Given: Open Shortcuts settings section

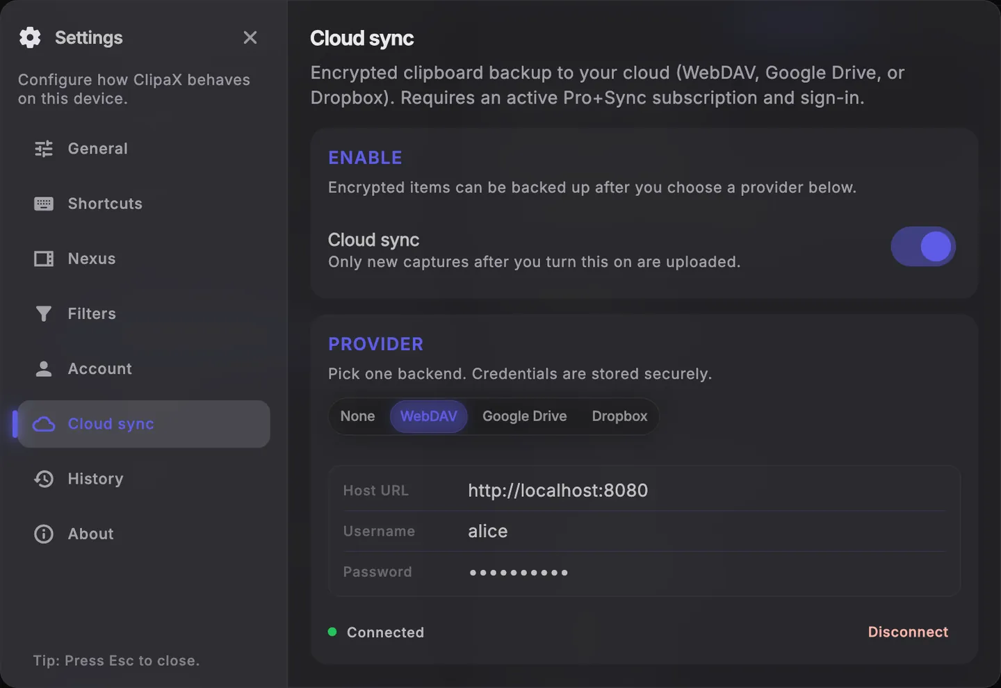Looking at the screenshot, I should (144, 204).
